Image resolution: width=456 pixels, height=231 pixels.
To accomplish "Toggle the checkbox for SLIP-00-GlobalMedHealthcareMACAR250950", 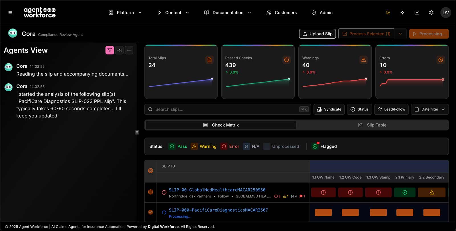I will [x=150, y=192].
